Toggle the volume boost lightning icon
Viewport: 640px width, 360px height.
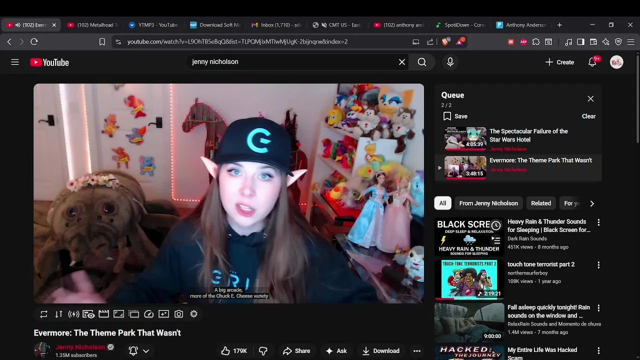point(73,314)
